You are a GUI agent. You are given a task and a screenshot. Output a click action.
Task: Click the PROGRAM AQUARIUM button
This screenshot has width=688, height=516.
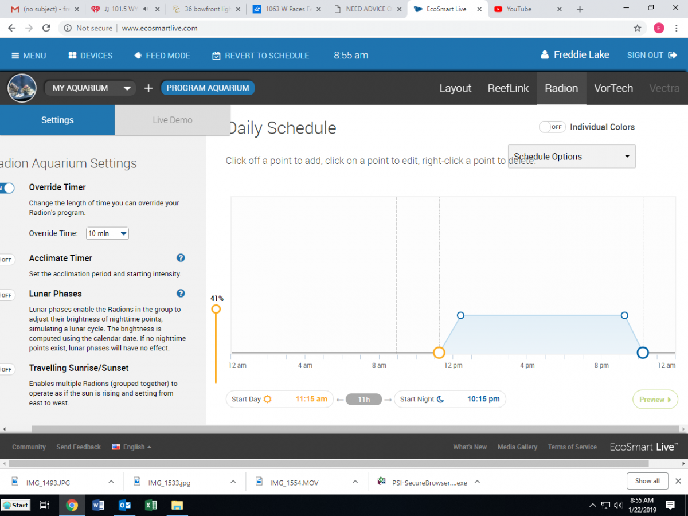point(208,88)
